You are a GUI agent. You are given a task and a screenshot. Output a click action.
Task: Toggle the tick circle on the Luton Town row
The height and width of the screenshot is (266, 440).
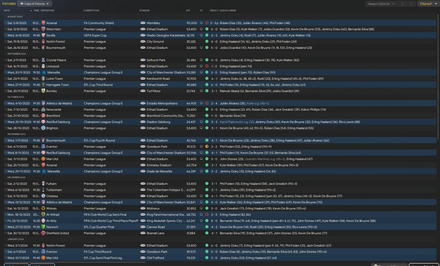(5, 79)
